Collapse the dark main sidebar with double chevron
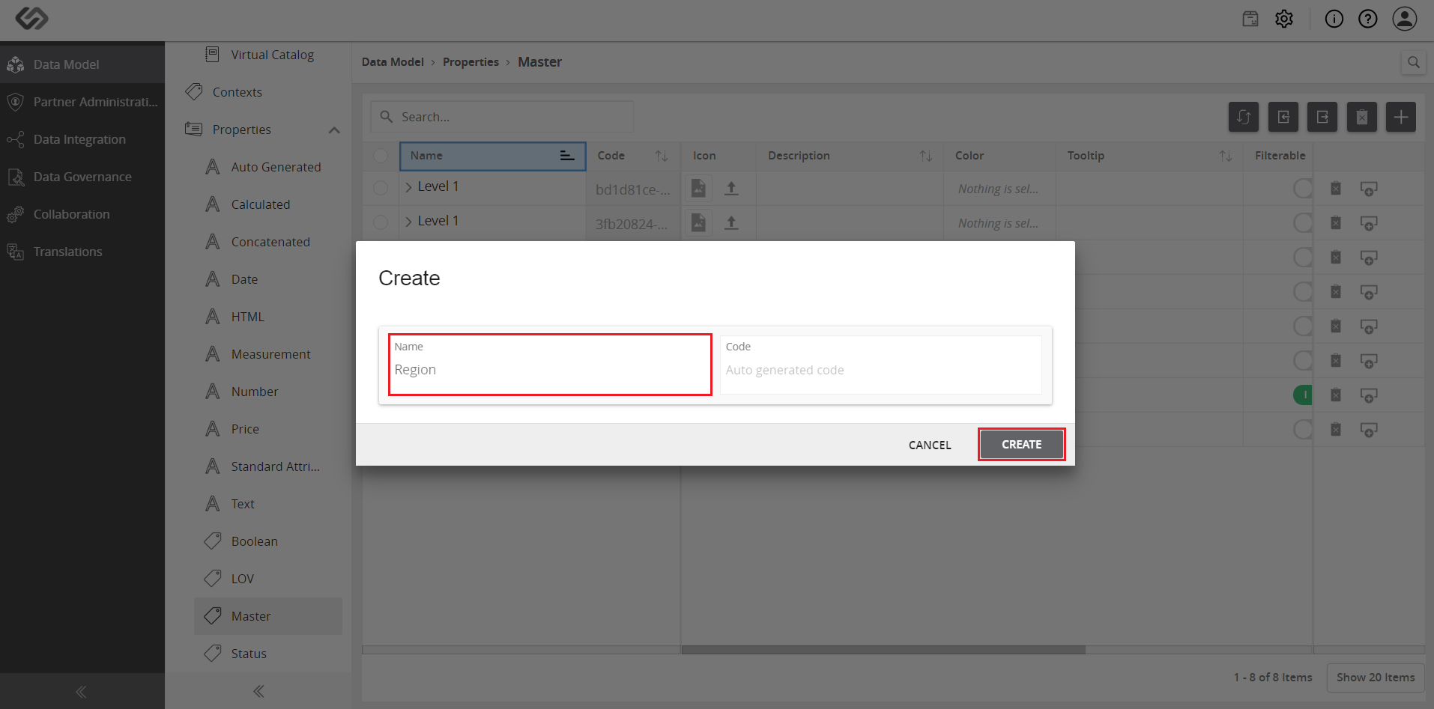1434x709 pixels. [x=81, y=692]
